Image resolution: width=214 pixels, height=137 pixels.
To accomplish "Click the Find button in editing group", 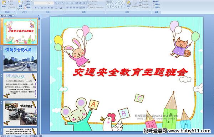I will pyautogui.click(x=156, y=1).
